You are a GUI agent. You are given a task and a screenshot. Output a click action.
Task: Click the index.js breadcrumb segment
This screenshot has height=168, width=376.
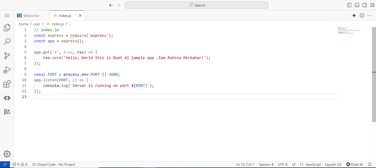click(55, 24)
